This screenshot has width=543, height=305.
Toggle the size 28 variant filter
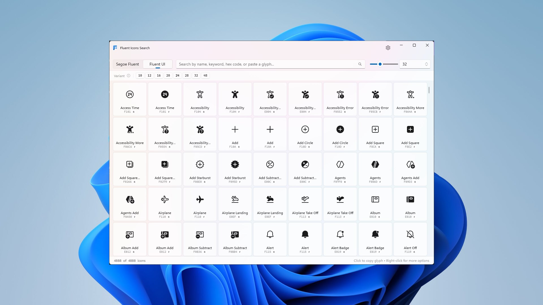point(187,75)
